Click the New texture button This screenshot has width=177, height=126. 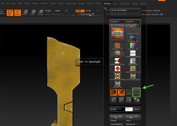[133, 120]
